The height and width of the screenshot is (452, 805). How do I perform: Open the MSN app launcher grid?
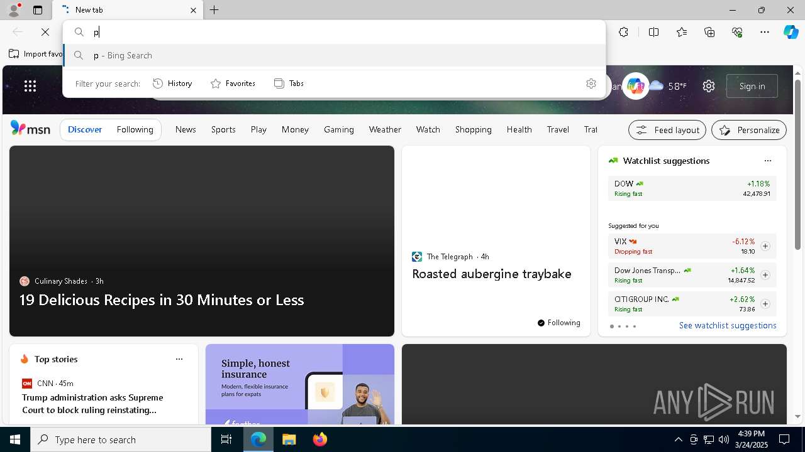pyautogui.click(x=30, y=86)
